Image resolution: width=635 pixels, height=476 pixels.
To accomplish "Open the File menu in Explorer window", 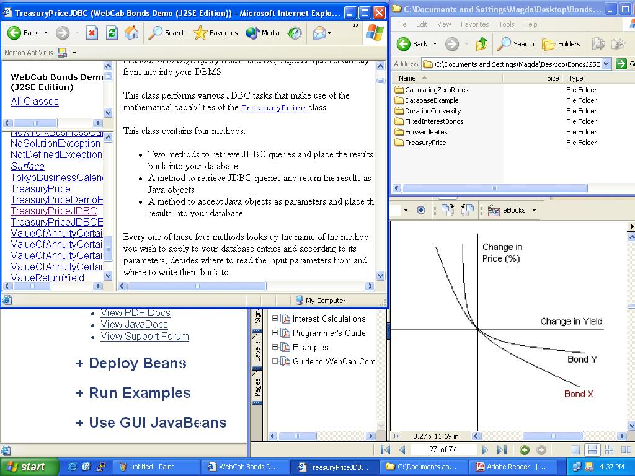I will tap(401, 24).
